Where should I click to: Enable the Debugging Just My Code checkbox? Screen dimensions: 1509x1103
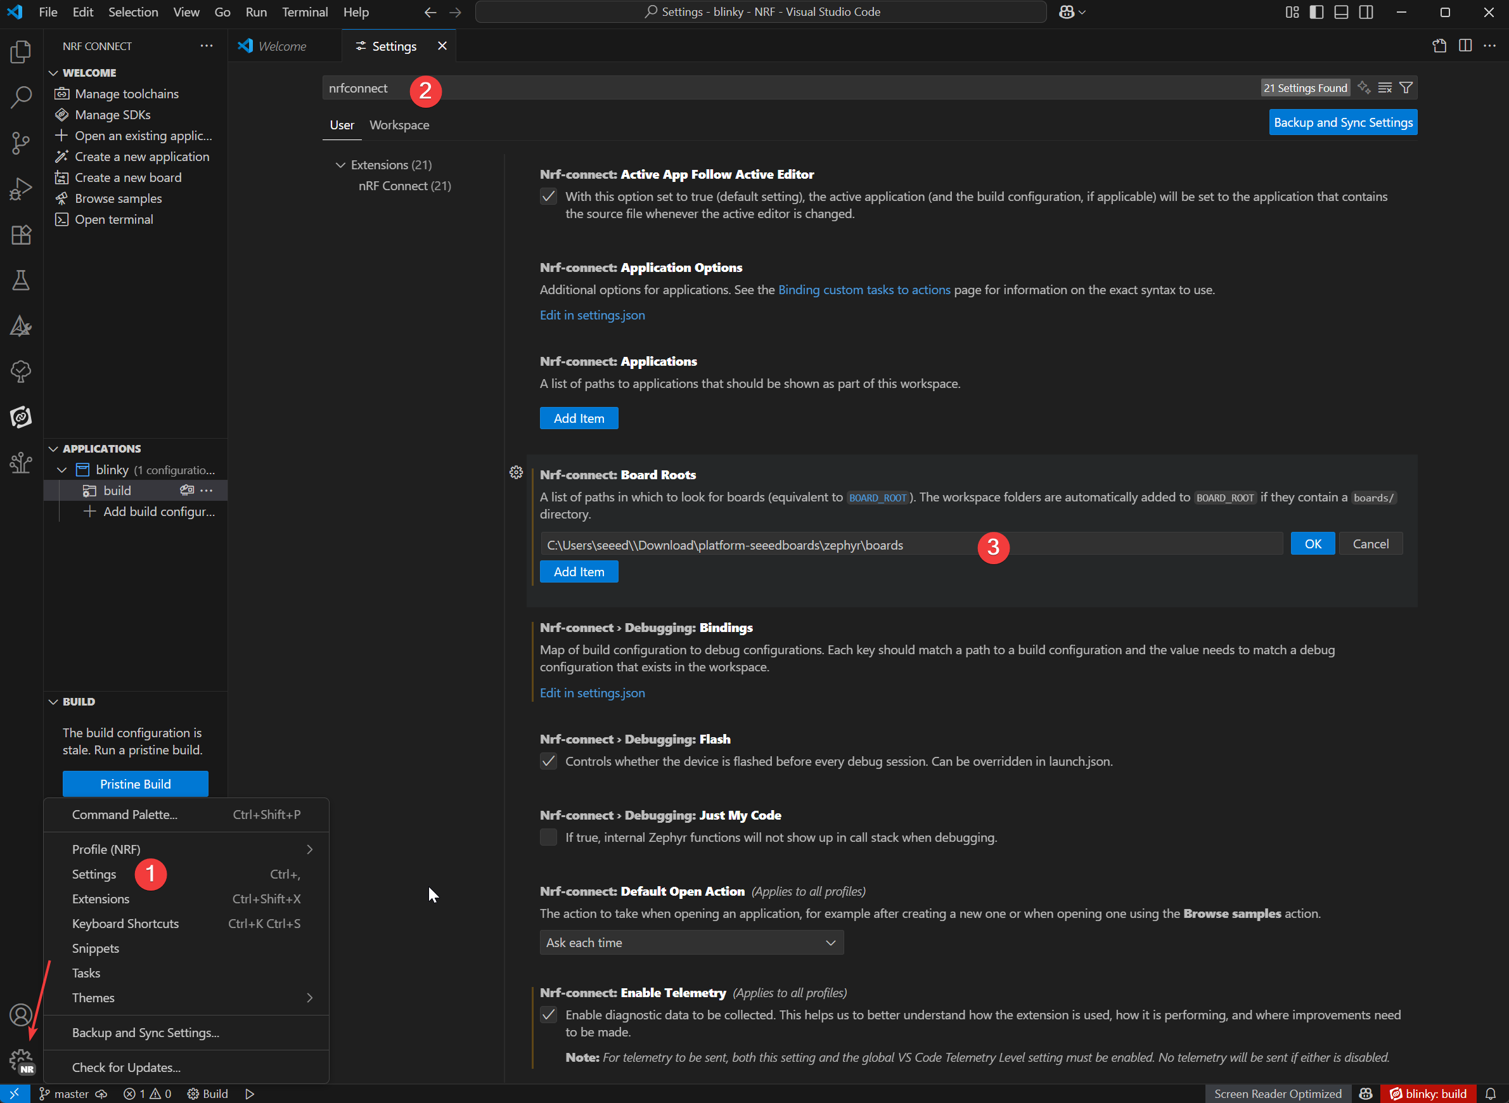[x=549, y=837]
